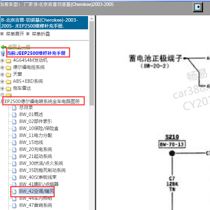Open the 8W_20充电系统 document
This screenshot has width=210, height=210.
click(36, 149)
